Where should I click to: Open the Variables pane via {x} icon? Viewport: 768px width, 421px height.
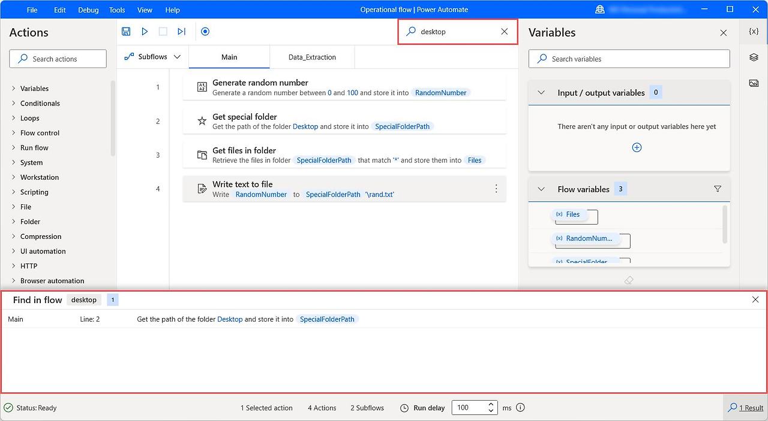[x=754, y=31]
